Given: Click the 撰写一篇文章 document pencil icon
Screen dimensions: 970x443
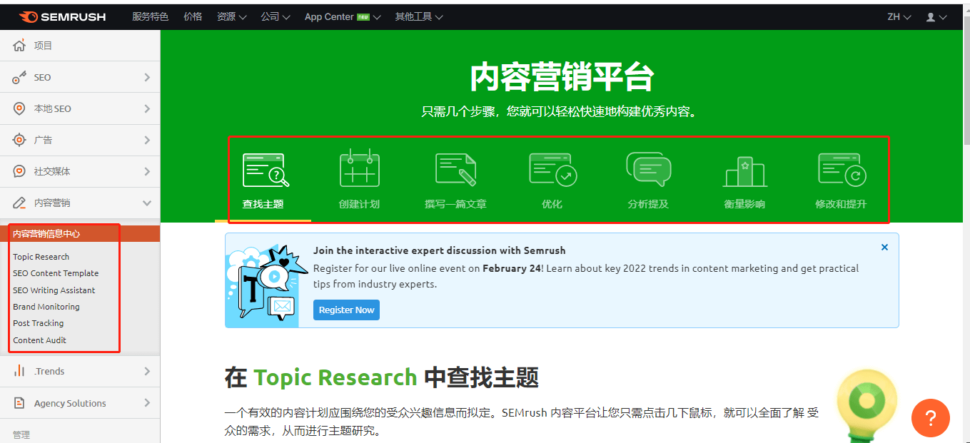Looking at the screenshot, I should pos(455,169).
